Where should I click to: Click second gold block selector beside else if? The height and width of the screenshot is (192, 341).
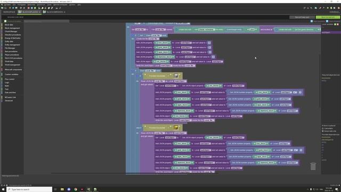(x=176, y=128)
